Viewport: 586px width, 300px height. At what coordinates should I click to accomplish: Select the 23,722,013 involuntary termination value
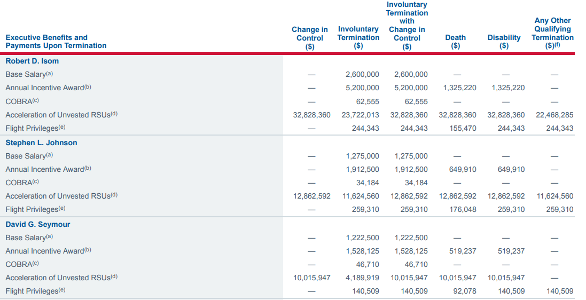[360, 115]
